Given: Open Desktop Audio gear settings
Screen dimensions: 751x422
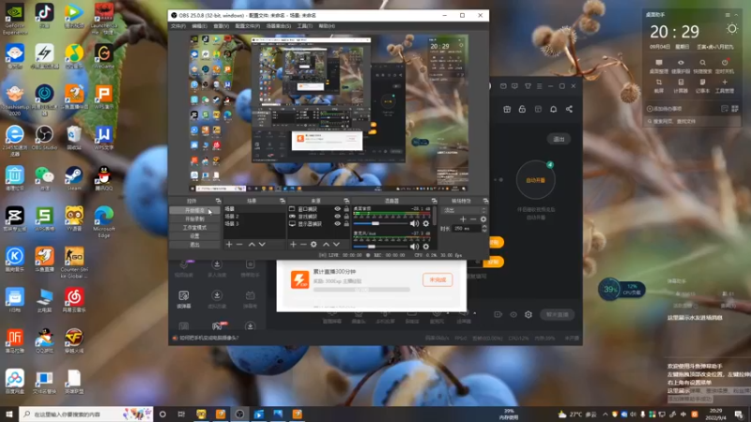Looking at the screenshot, I should pos(426,223).
